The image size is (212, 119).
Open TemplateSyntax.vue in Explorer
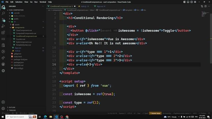point(24,45)
